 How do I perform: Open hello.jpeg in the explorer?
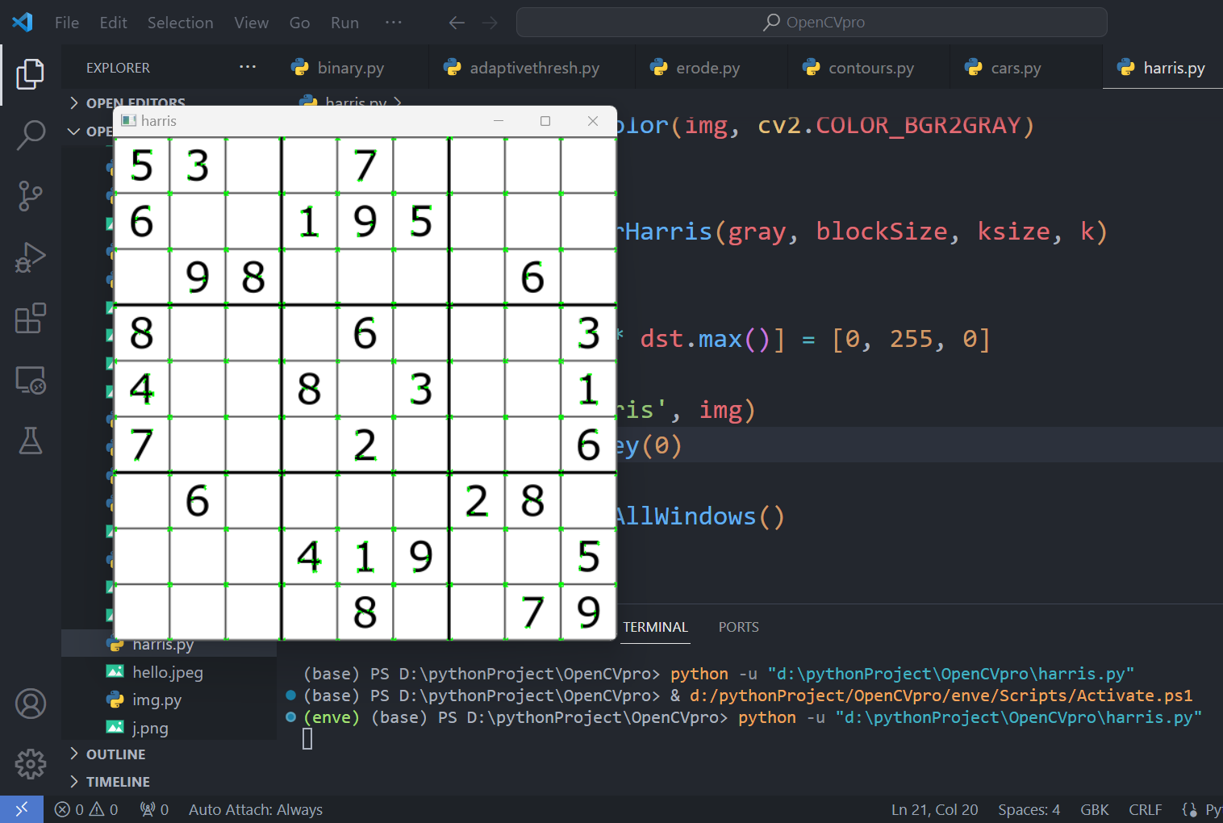(x=169, y=671)
